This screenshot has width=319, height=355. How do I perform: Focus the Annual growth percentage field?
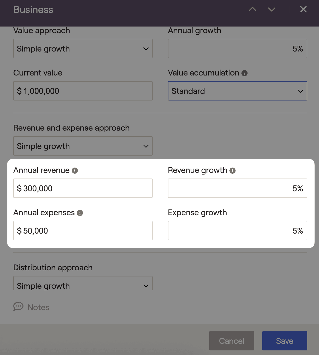237,48
